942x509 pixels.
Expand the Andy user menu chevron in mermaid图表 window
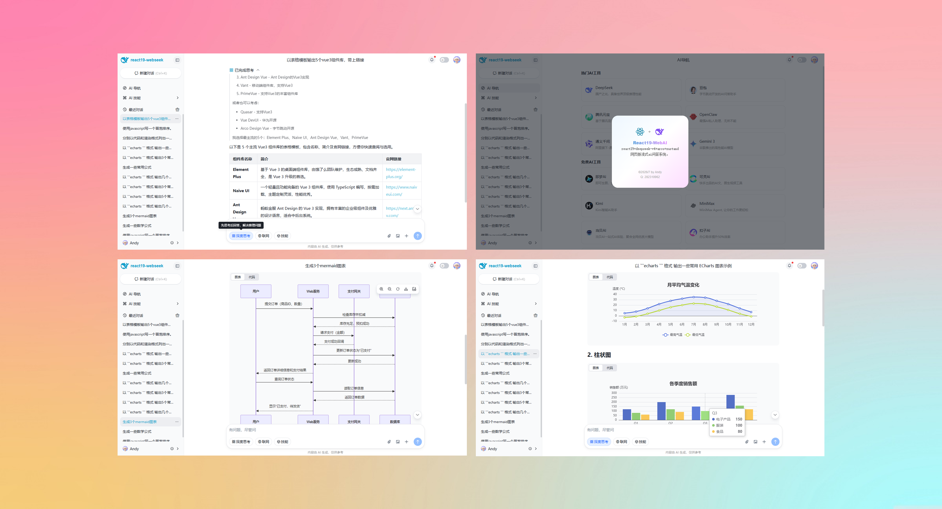click(x=178, y=449)
